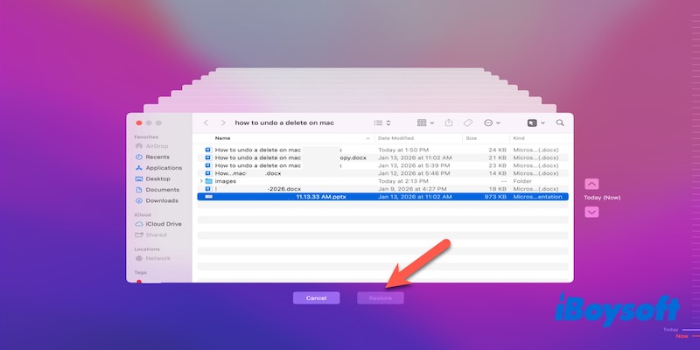Go to the previous backup with the up arrow

591,184
